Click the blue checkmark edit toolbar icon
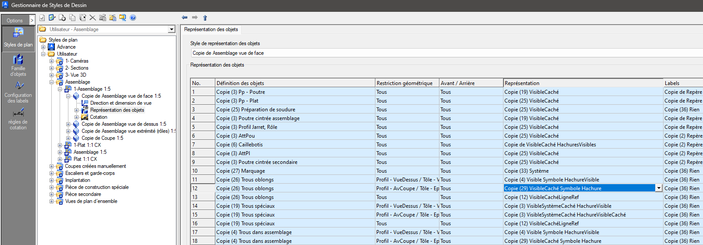The height and width of the screenshot is (245, 703). pyautogui.click(x=52, y=18)
